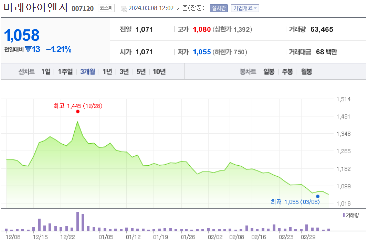Switch to 주봉 candlestick chart
366x251 pixels.
coord(287,72)
